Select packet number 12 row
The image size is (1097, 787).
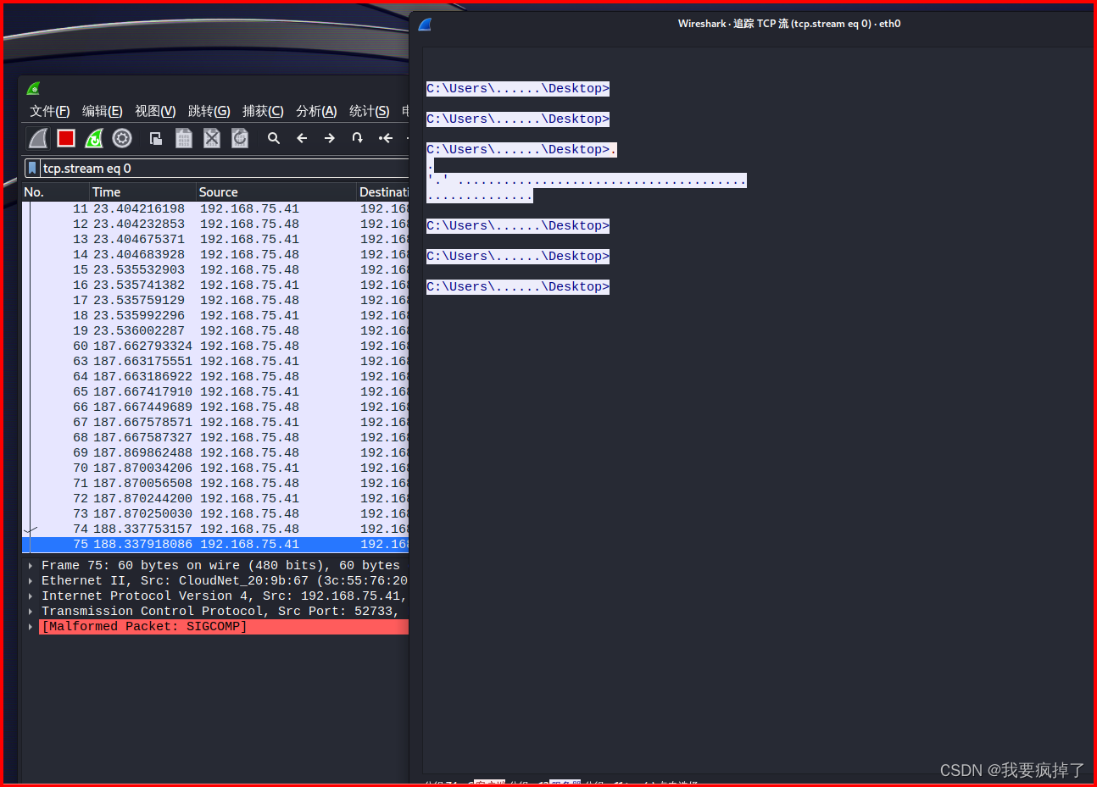[x=215, y=224]
